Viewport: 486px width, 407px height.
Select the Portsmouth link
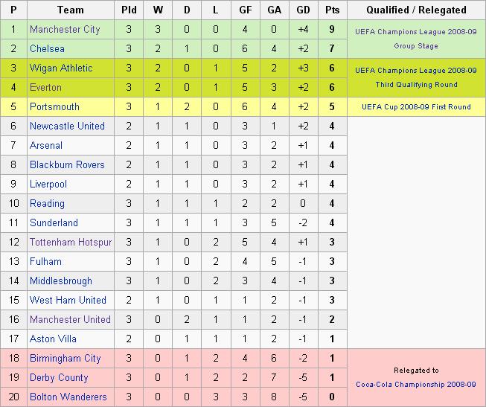click(54, 106)
